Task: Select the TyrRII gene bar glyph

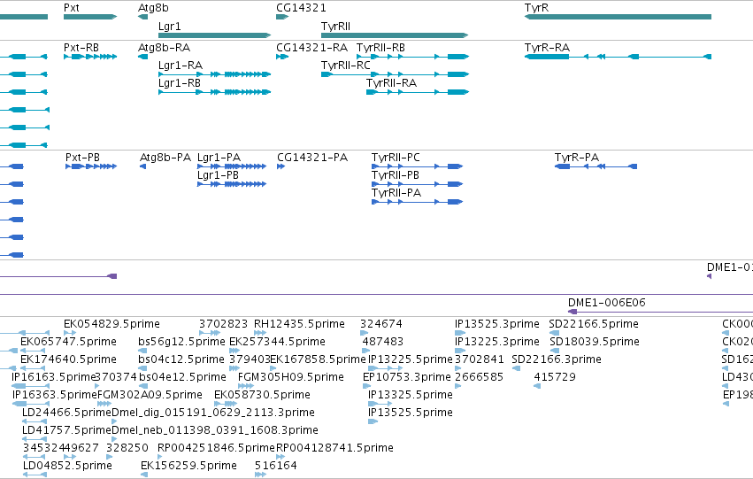Action: tap(395, 35)
